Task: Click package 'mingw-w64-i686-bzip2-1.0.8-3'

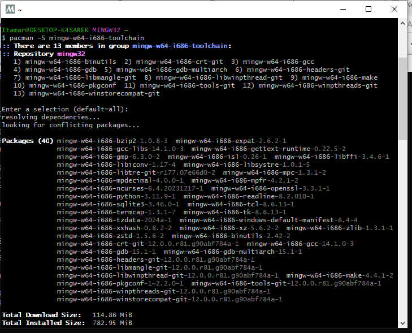Action: 112,141
